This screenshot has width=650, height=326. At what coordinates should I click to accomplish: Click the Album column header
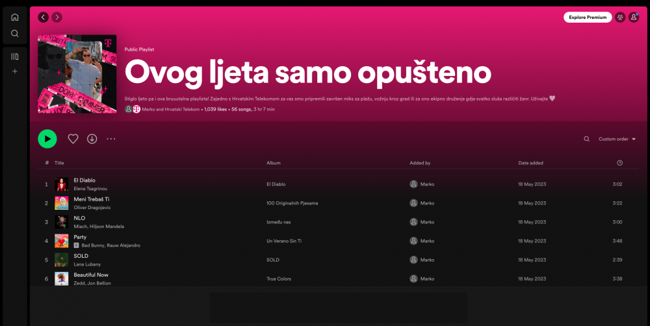click(x=274, y=163)
